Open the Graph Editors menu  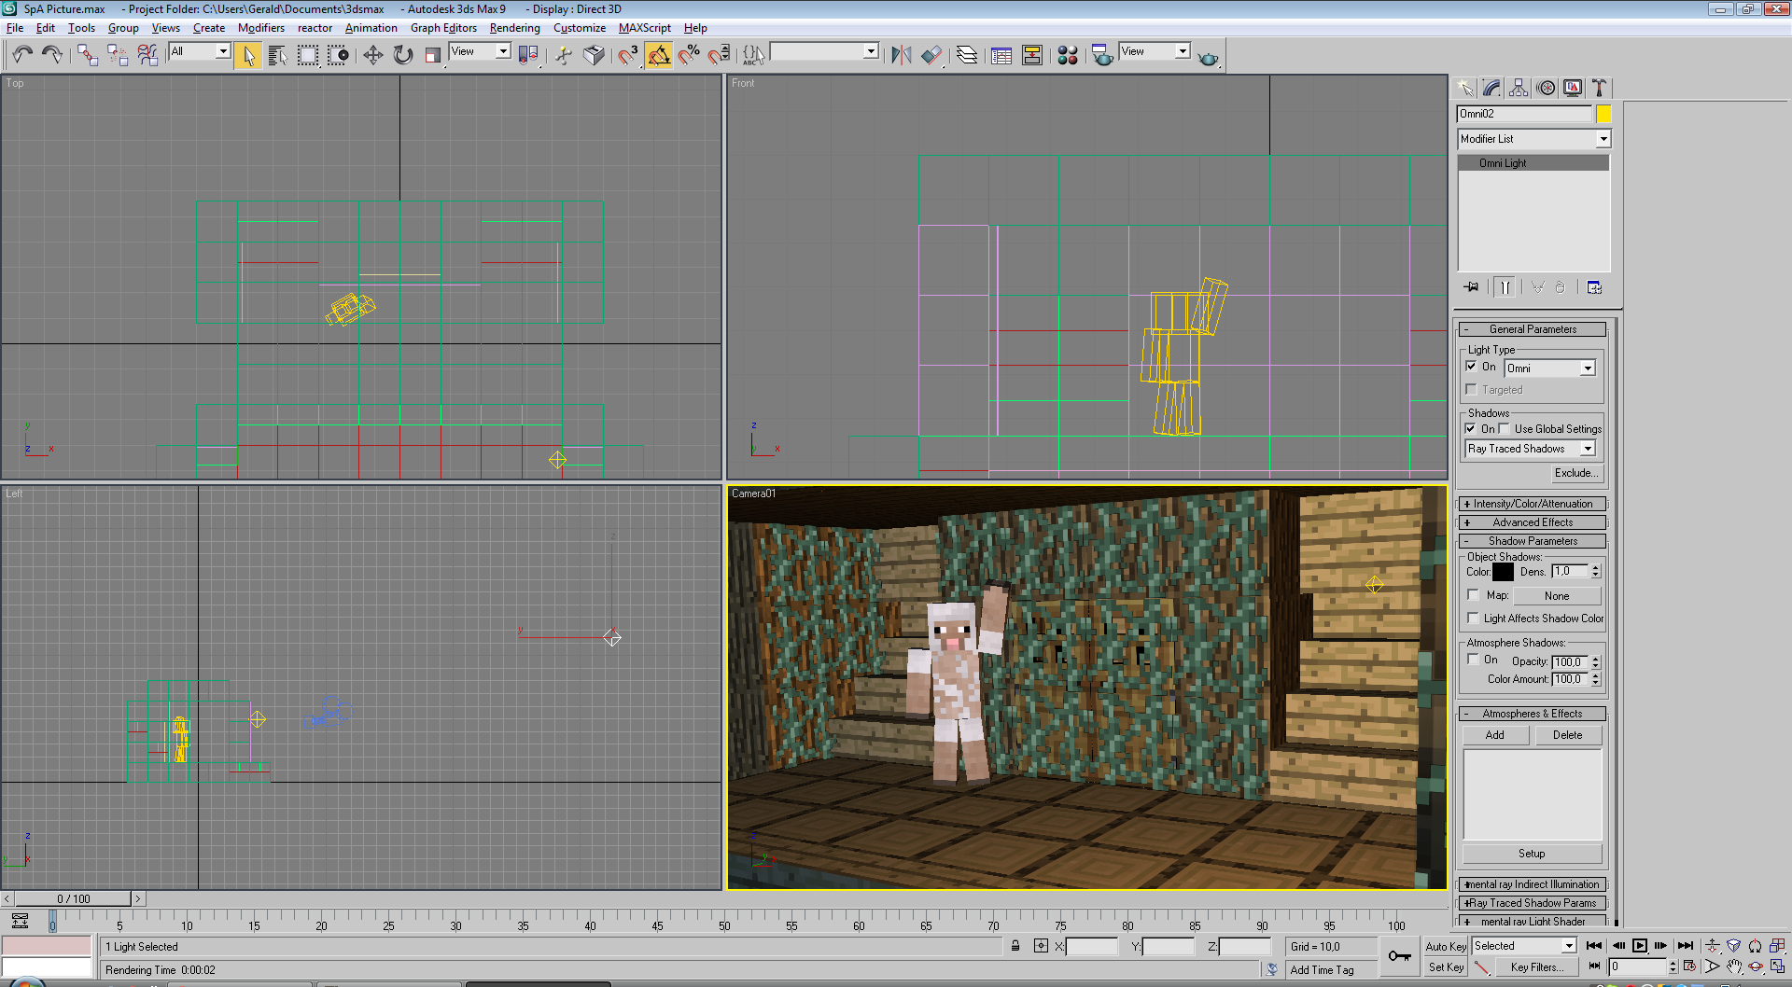tap(443, 28)
